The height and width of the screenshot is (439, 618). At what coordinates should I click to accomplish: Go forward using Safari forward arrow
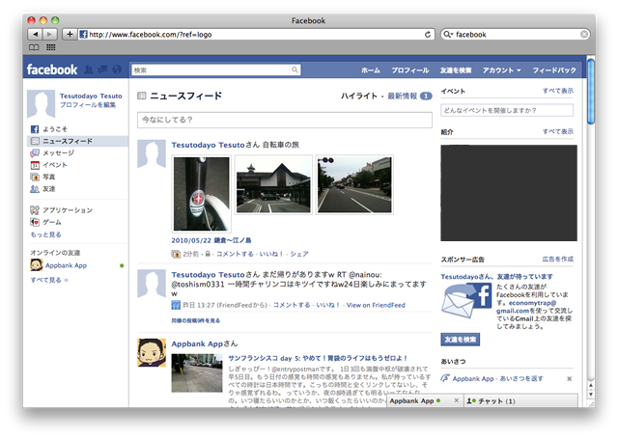tap(49, 35)
